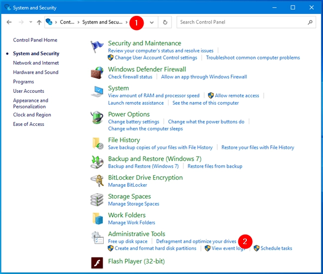Click the BitLocker Drive Encryption key icon
This screenshot has height=274, width=323.
tap(97, 181)
